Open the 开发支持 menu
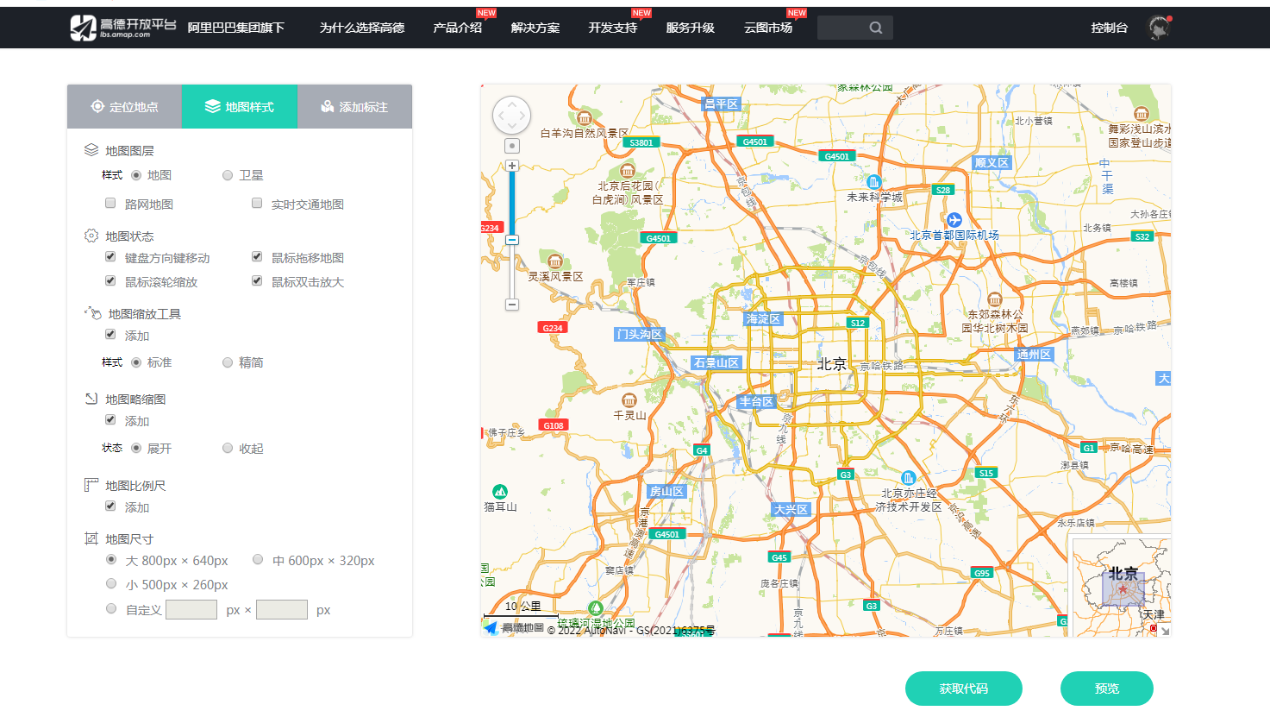The width and height of the screenshot is (1270, 717). [x=613, y=28]
